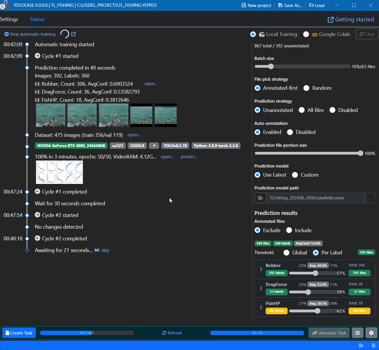
Task: Click the ellipsis browse button for model path
Action: (x=370, y=198)
